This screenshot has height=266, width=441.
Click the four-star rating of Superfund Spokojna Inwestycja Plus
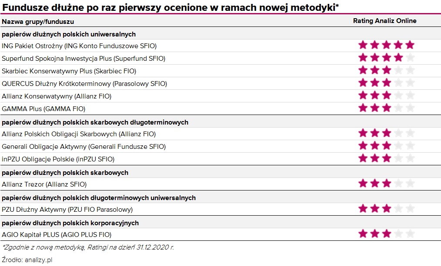coord(387,58)
